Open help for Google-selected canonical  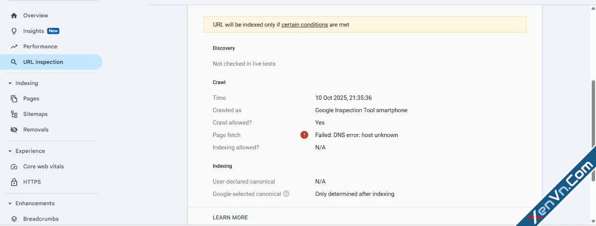tap(286, 194)
